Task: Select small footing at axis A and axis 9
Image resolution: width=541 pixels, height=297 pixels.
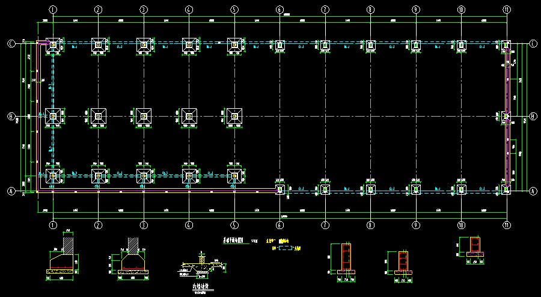Action: click(x=416, y=189)
